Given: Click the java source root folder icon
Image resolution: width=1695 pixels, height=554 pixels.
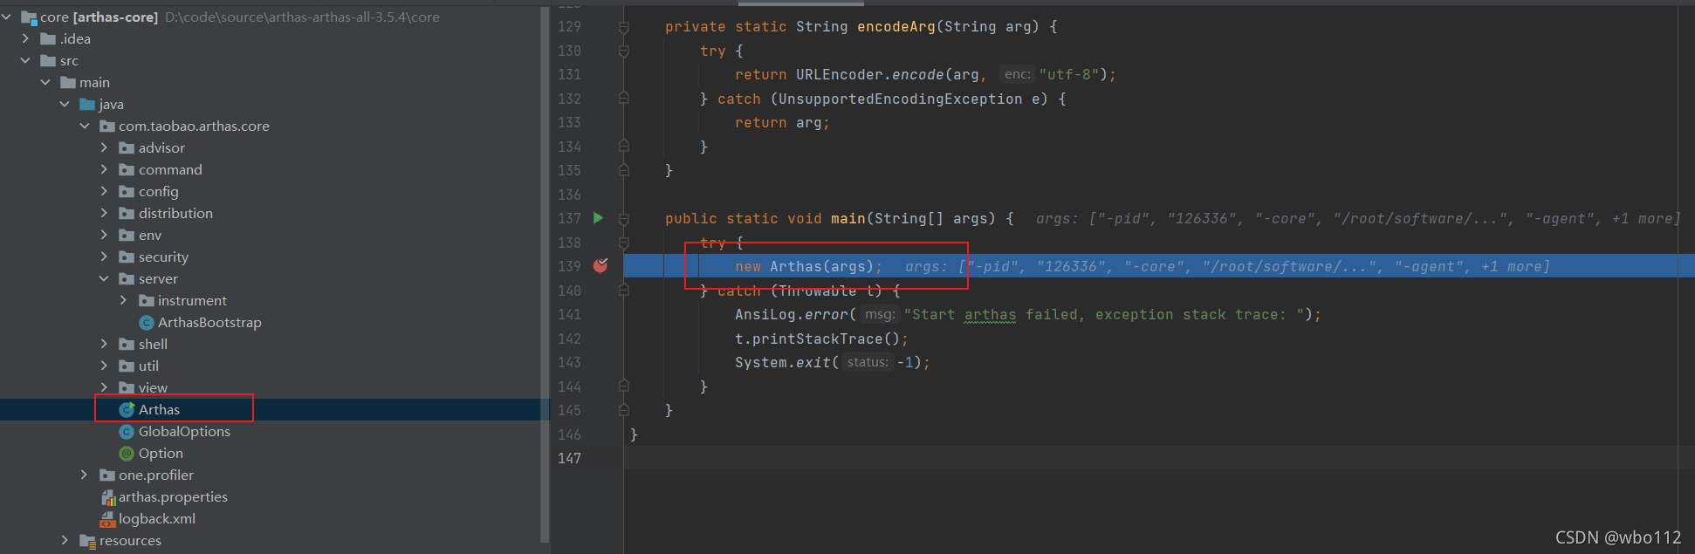Looking at the screenshot, I should pyautogui.click(x=87, y=105).
